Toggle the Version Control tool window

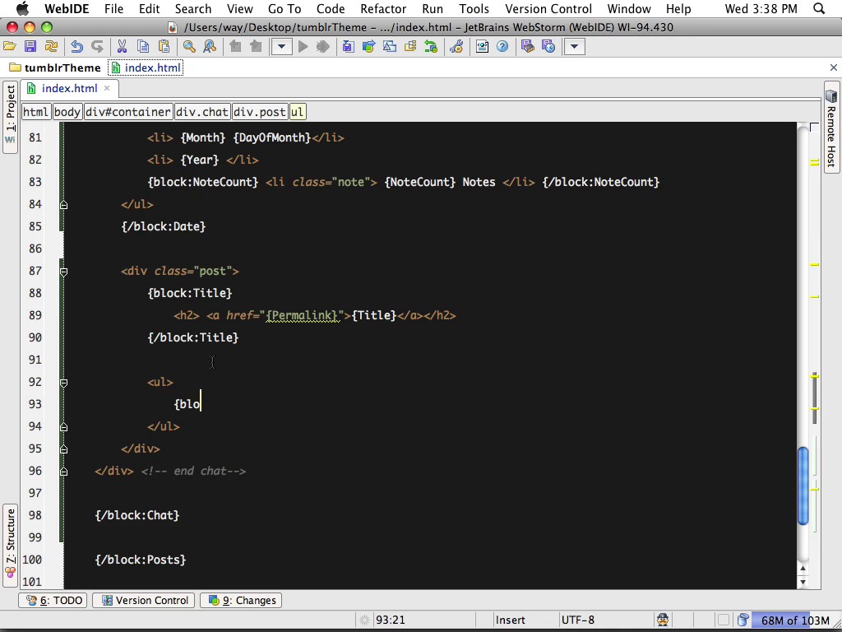[145, 600]
